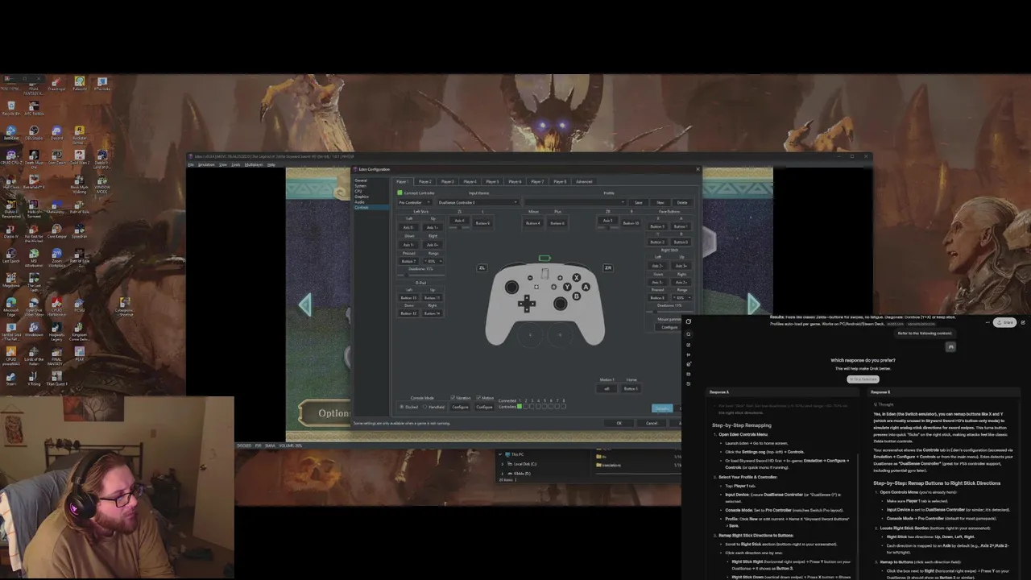Open the Recycle Bin desktop icon
The height and width of the screenshot is (580, 1031).
[11, 107]
